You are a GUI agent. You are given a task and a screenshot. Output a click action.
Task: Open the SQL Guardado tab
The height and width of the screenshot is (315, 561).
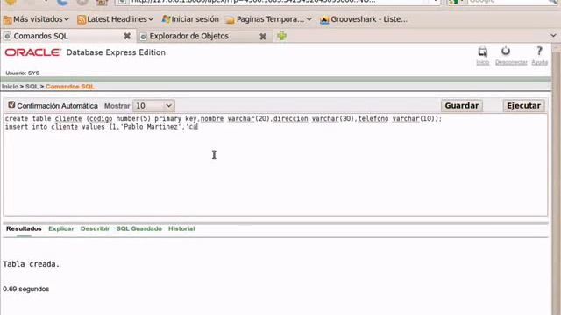tap(138, 228)
